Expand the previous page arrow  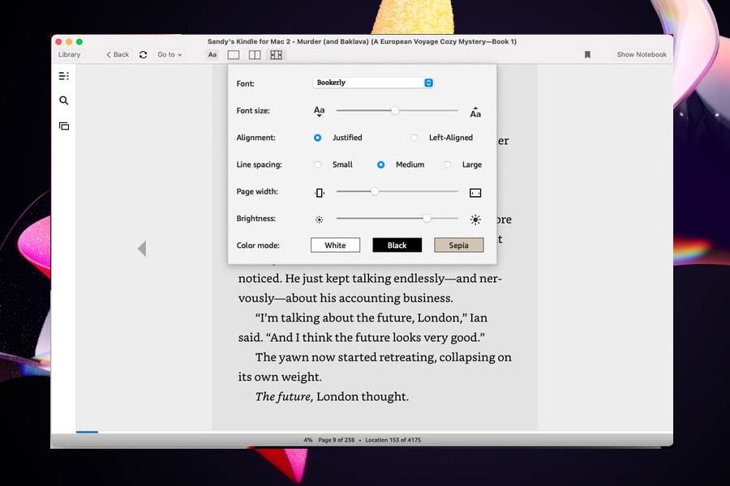click(142, 249)
